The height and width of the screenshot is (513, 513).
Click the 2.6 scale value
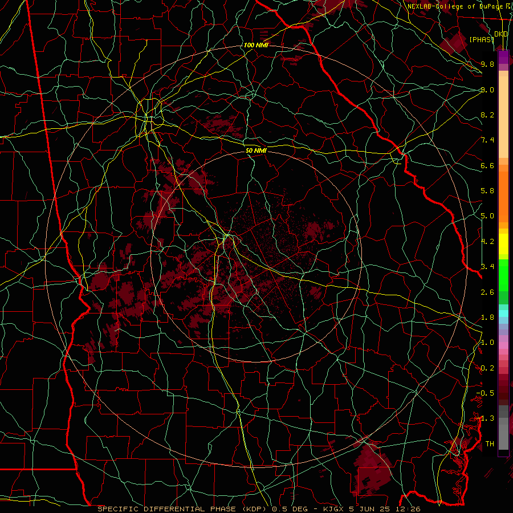point(487,292)
